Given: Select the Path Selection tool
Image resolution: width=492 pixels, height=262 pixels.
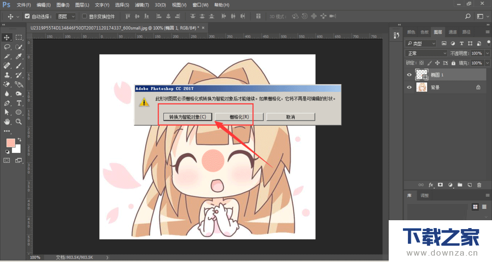Looking at the screenshot, I should coord(6,112).
